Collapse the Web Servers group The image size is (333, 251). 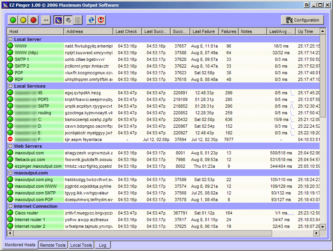point(10,146)
